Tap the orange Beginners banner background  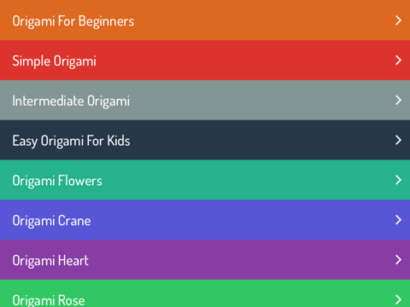tap(205, 20)
